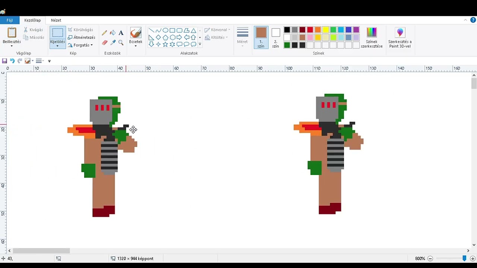
Task: Select the Text tool
Action: click(x=121, y=33)
